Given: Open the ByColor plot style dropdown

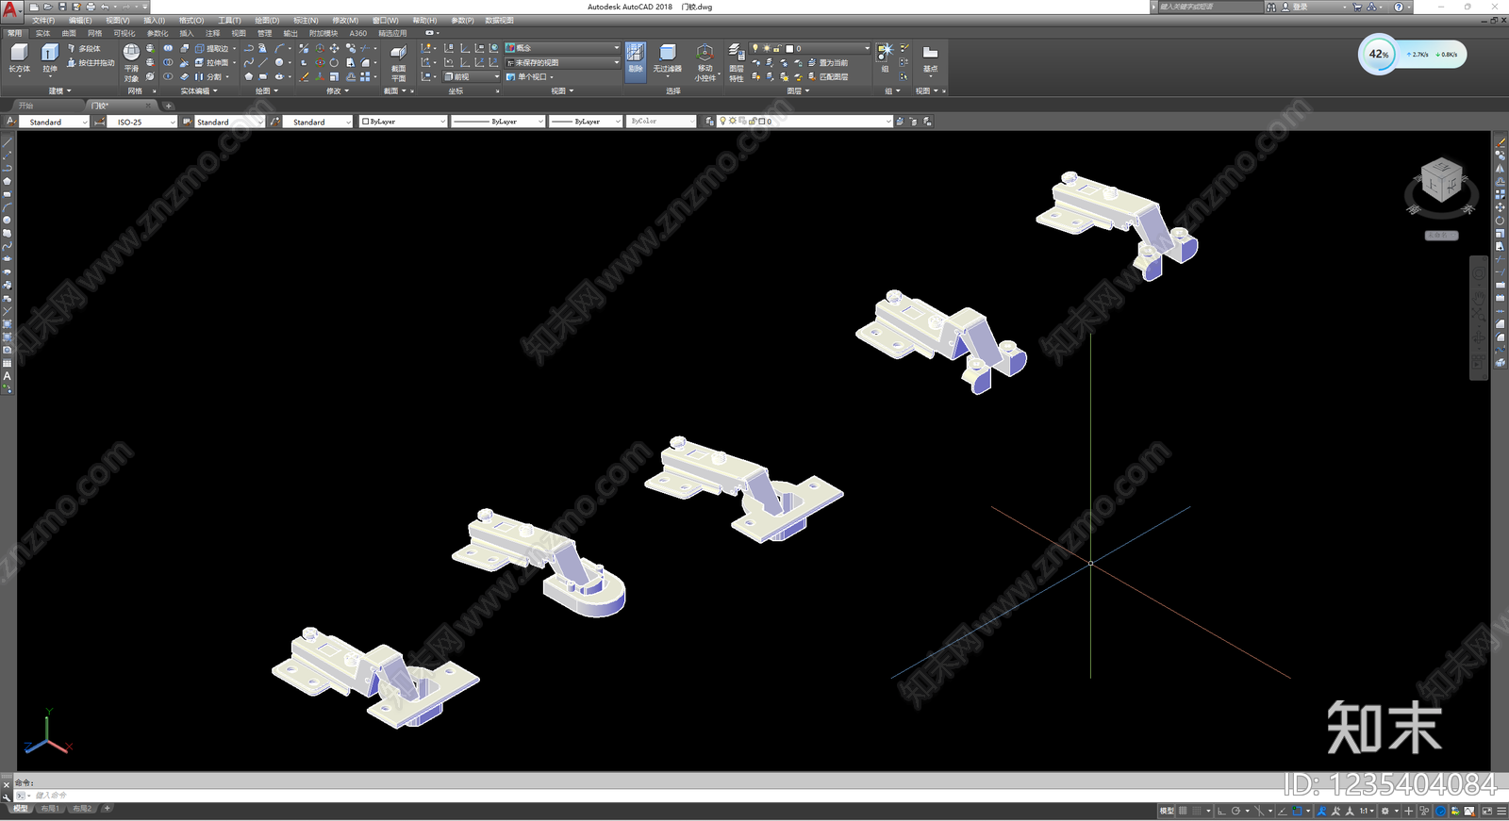Looking at the screenshot, I should click(661, 122).
